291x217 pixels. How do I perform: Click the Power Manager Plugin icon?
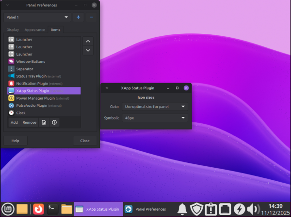pyautogui.click(x=11, y=98)
